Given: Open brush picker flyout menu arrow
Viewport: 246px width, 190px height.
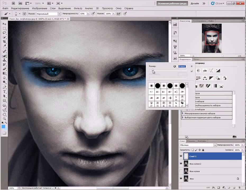Looking at the screenshot, I should tap(192, 66).
